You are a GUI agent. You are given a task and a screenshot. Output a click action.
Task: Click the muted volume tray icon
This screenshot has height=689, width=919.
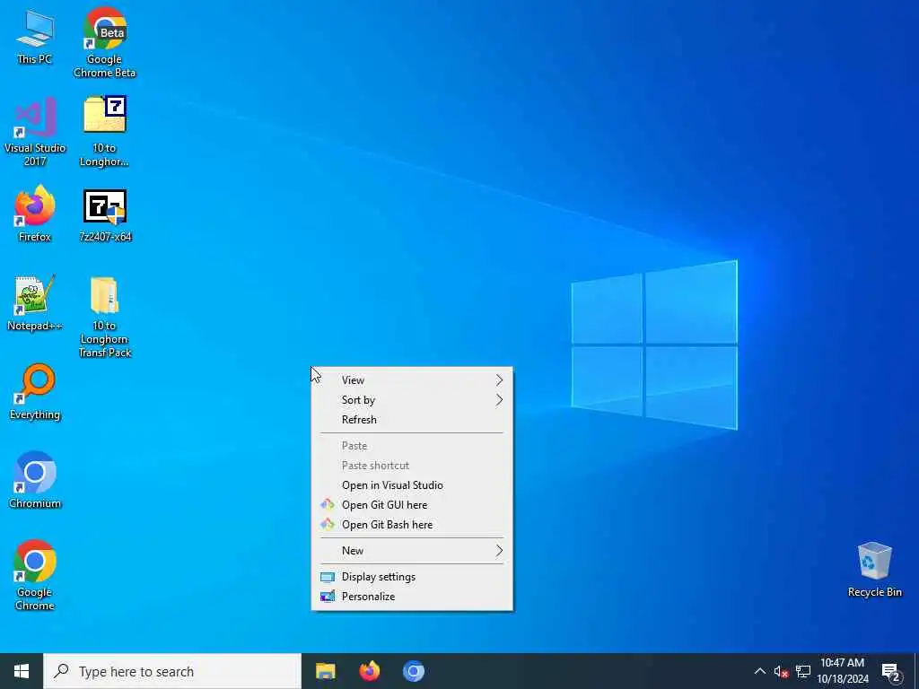click(x=781, y=671)
